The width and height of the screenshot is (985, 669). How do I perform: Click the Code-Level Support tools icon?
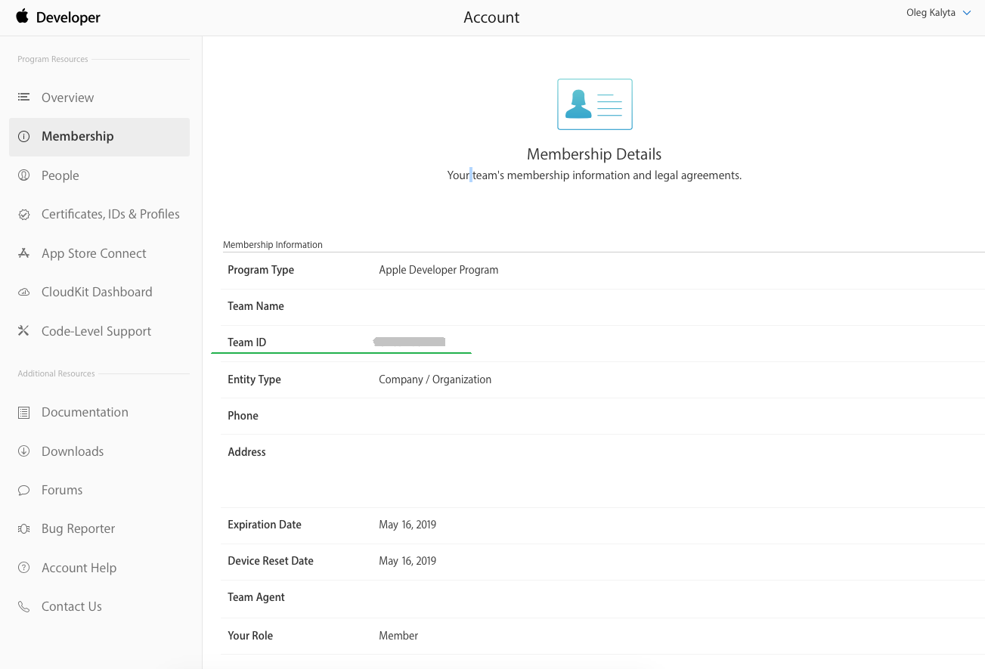coord(24,331)
